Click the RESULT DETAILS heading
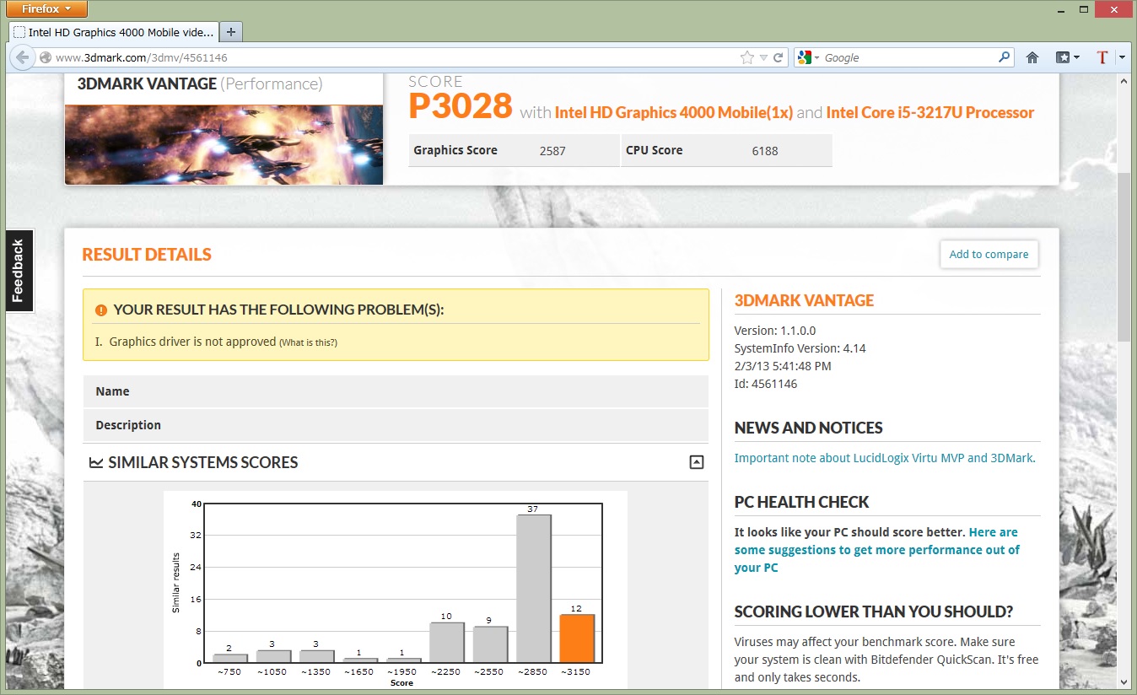 147,255
